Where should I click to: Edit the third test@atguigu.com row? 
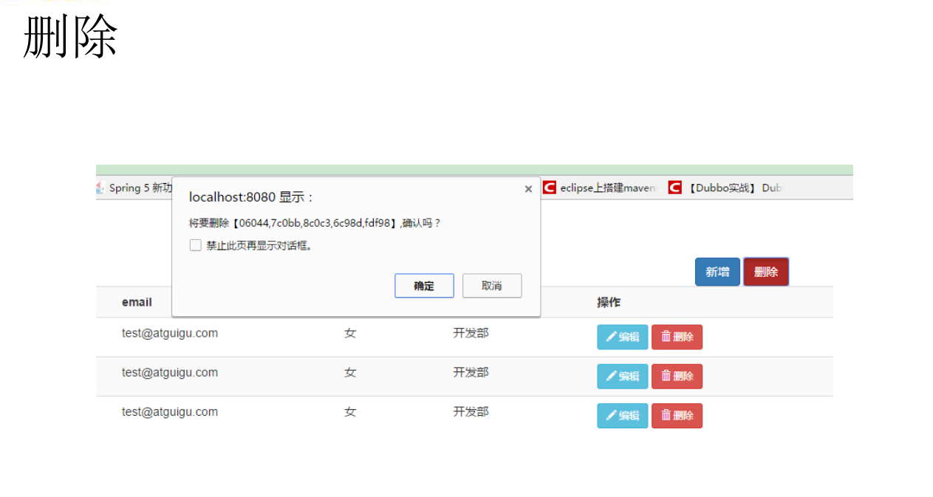click(x=623, y=416)
